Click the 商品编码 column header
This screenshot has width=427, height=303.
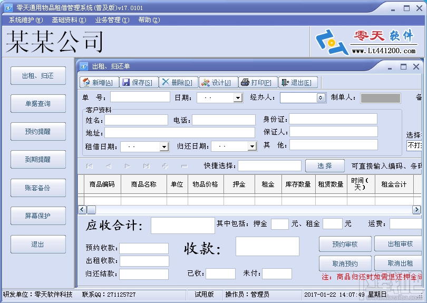tap(102, 184)
